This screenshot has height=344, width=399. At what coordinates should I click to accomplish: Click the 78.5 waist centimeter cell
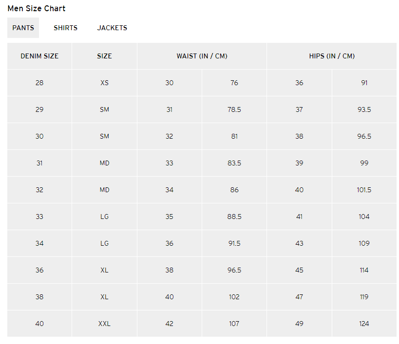234,109
